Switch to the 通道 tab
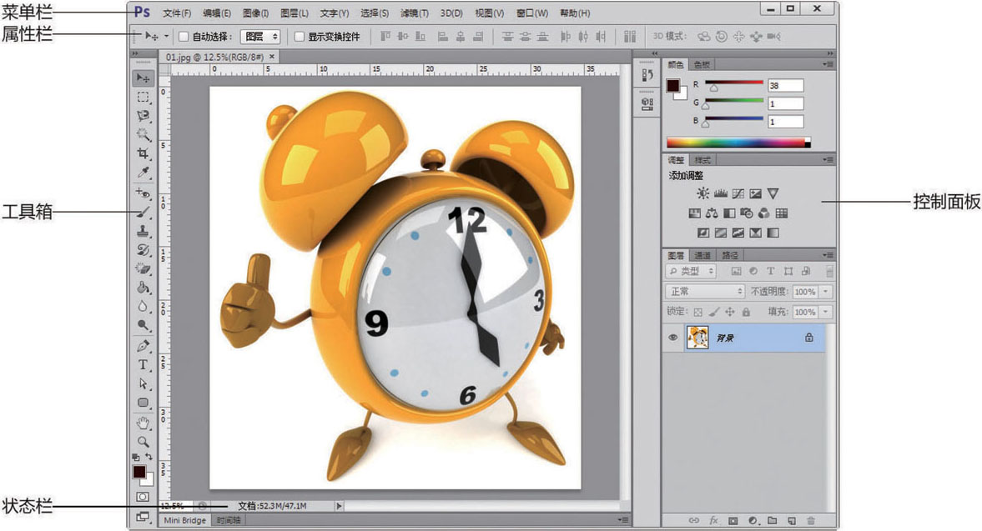The height and width of the screenshot is (531, 982). pos(703,255)
